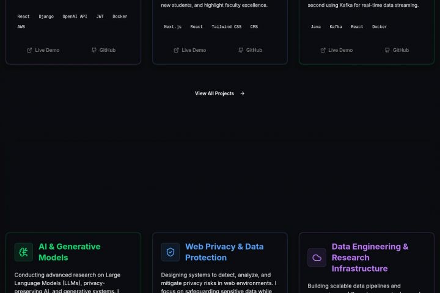
Task: Click the green brain icon for AI & Generative Models
Action: click(24, 252)
